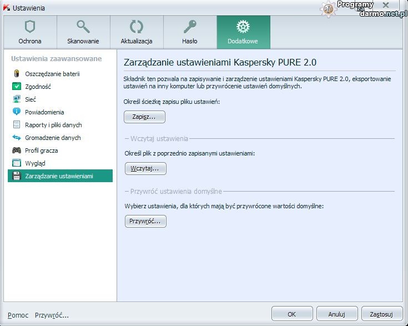Confirm with the OK button

[292, 314]
